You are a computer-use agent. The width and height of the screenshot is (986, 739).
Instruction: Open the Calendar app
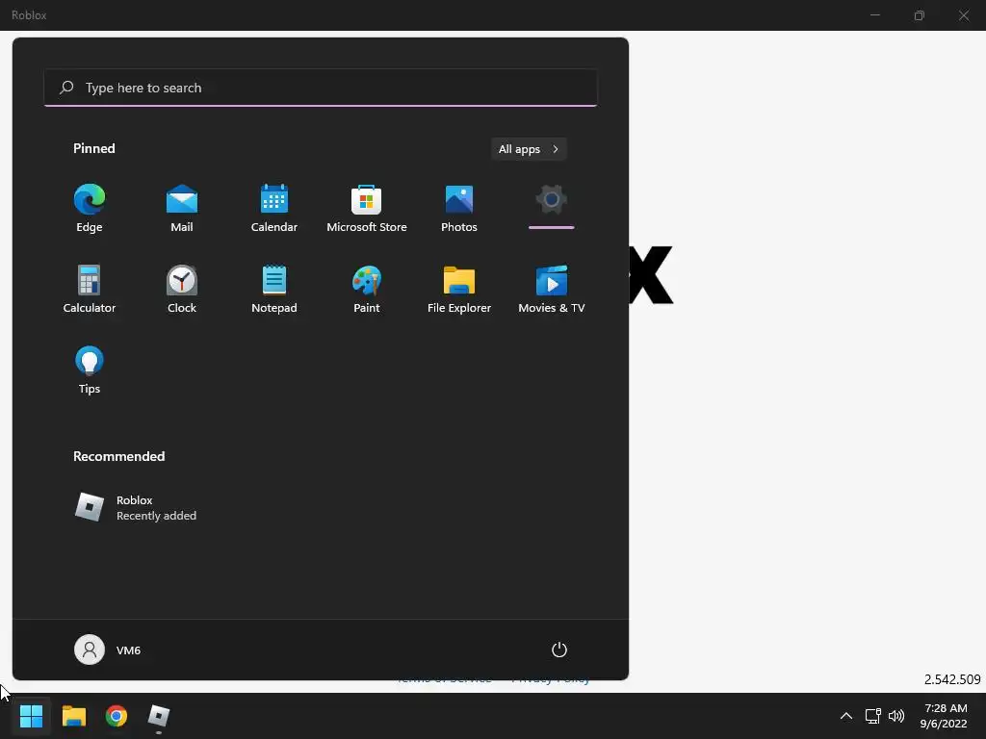[x=274, y=208]
